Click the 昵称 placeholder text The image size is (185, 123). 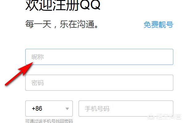[38, 57]
